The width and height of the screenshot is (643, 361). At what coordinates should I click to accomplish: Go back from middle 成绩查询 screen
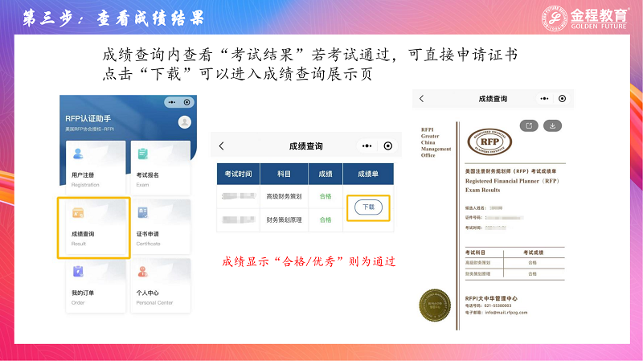[x=222, y=146]
